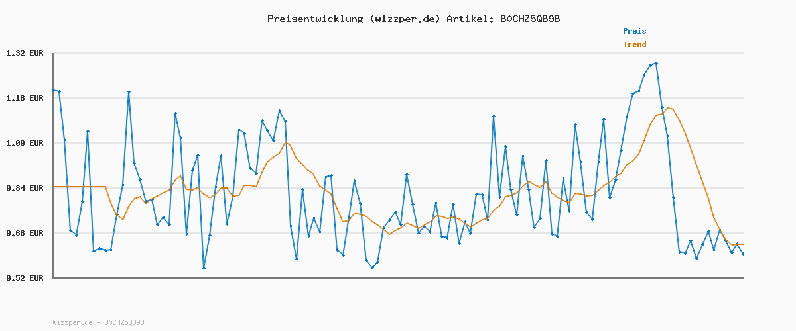
Task: Click the 1.32 EUR y-axis label
Action: click(x=25, y=53)
